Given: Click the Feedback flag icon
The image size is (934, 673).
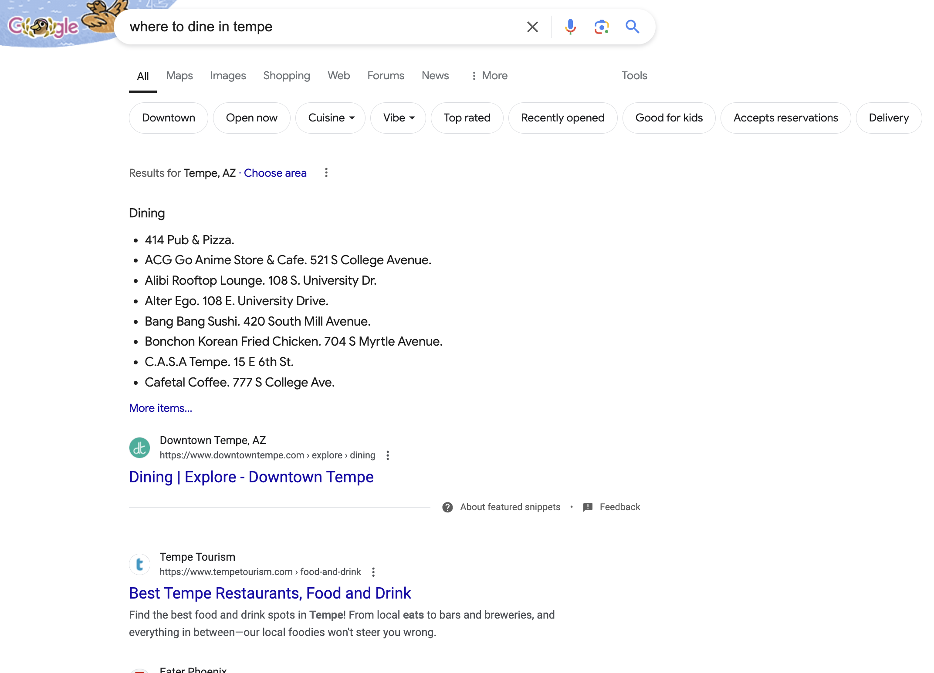Looking at the screenshot, I should 588,507.
